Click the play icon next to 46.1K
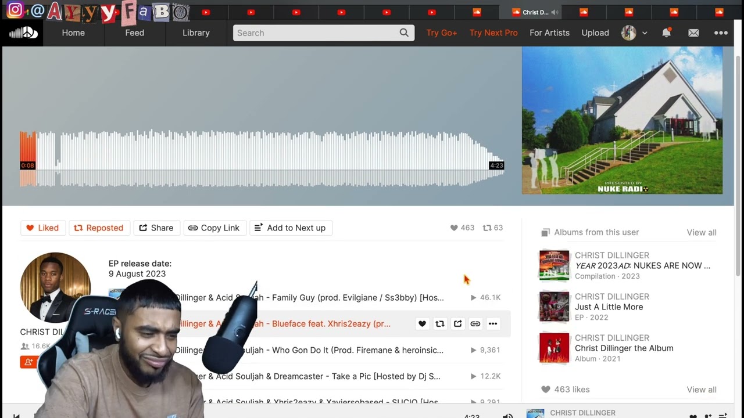Viewport: 744px width, 418px height. pyautogui.click(x=473, y=298)
